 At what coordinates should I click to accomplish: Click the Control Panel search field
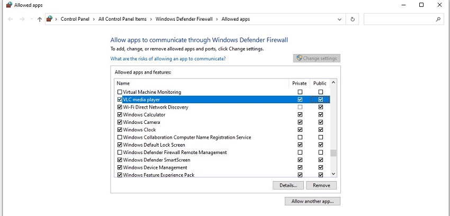point(400,19)
